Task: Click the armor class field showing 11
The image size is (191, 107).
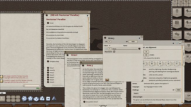Action: coord(146,52)
